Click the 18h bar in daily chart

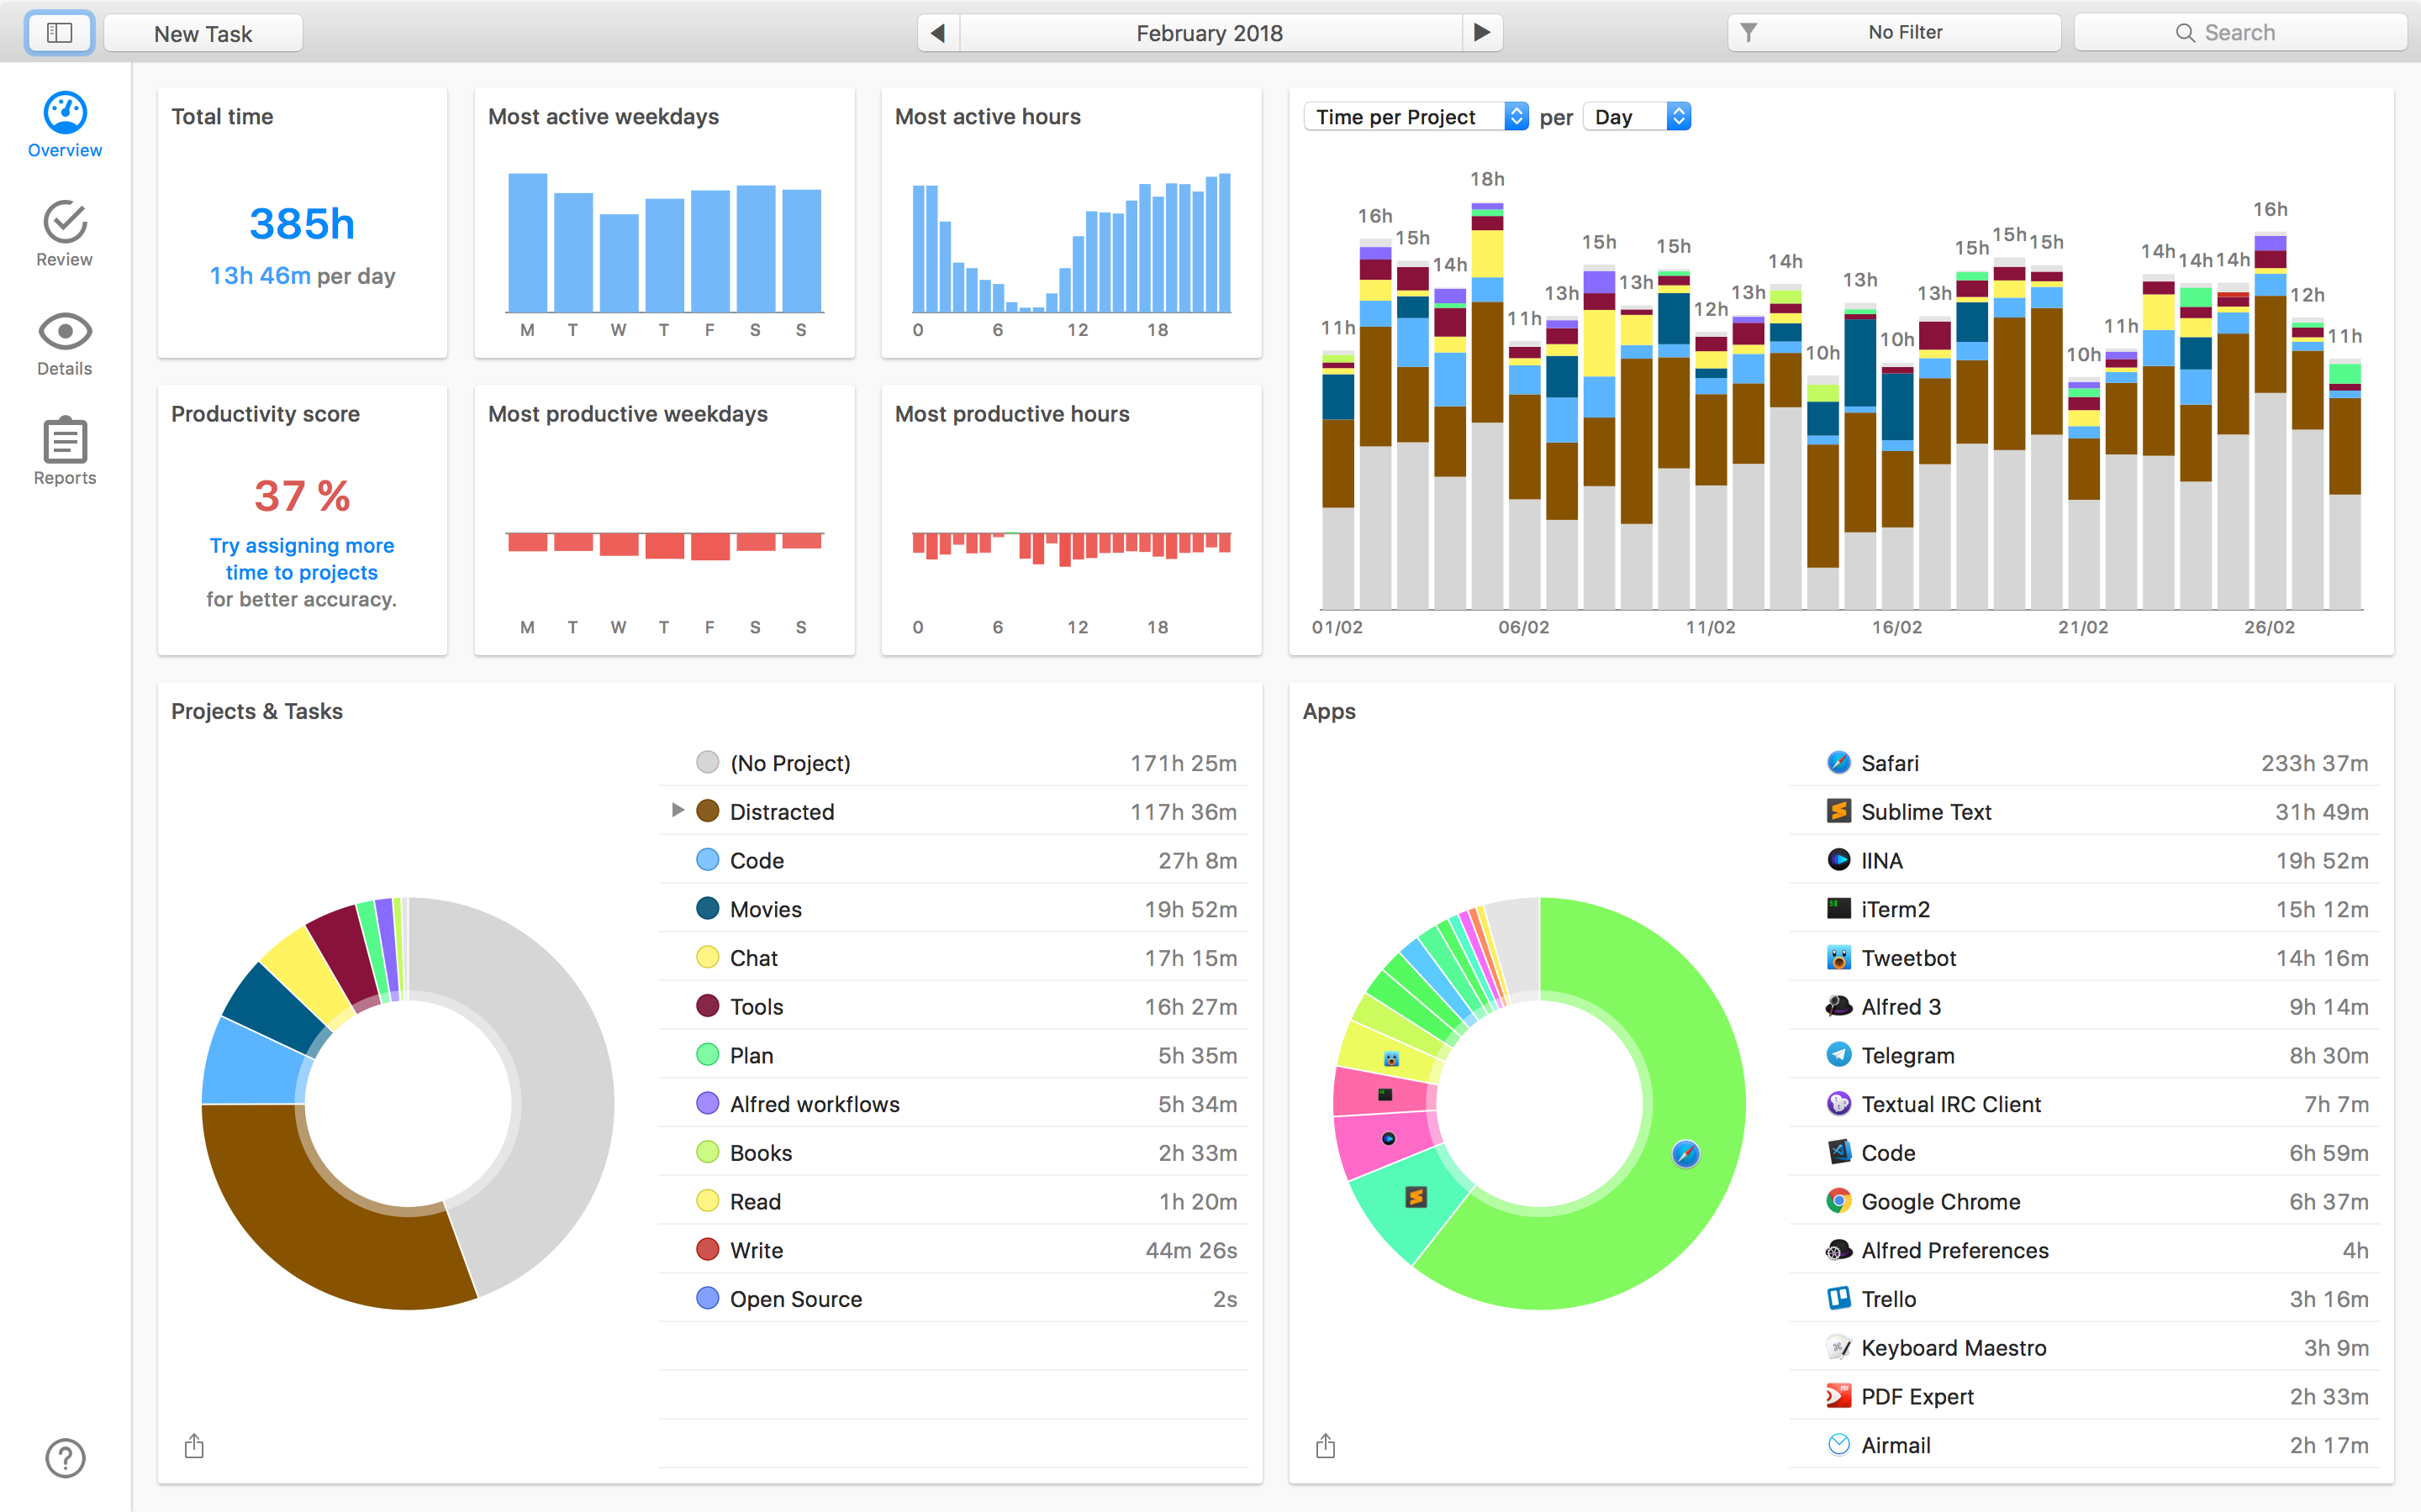tap(1488, 405)
